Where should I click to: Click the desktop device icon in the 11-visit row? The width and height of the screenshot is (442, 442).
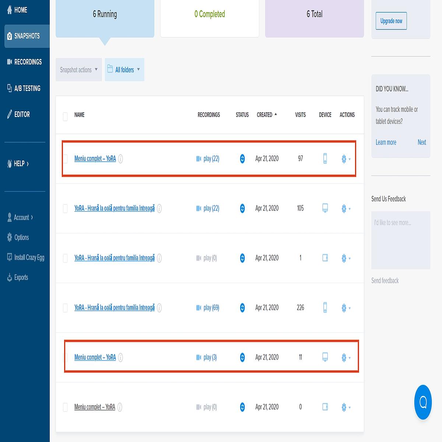(x=325, y=357)
